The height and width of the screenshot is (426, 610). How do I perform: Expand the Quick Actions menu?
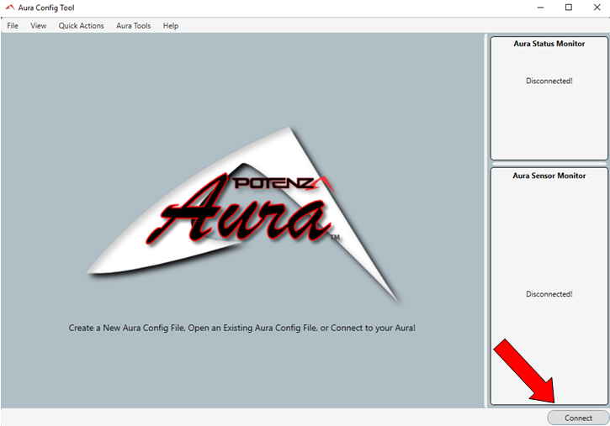tap(82, 26)
